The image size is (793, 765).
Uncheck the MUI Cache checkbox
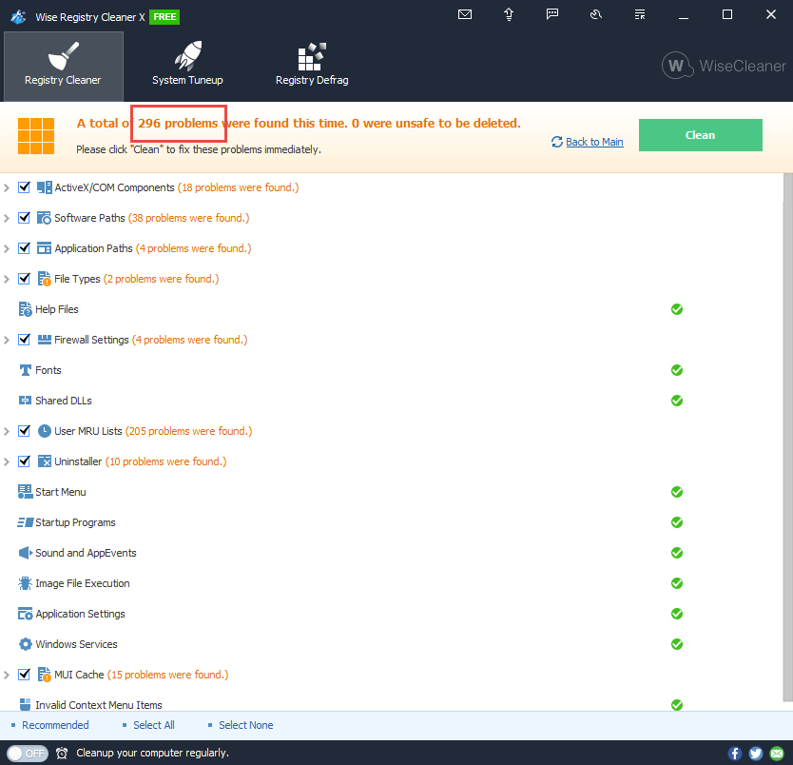pos(24,675)
